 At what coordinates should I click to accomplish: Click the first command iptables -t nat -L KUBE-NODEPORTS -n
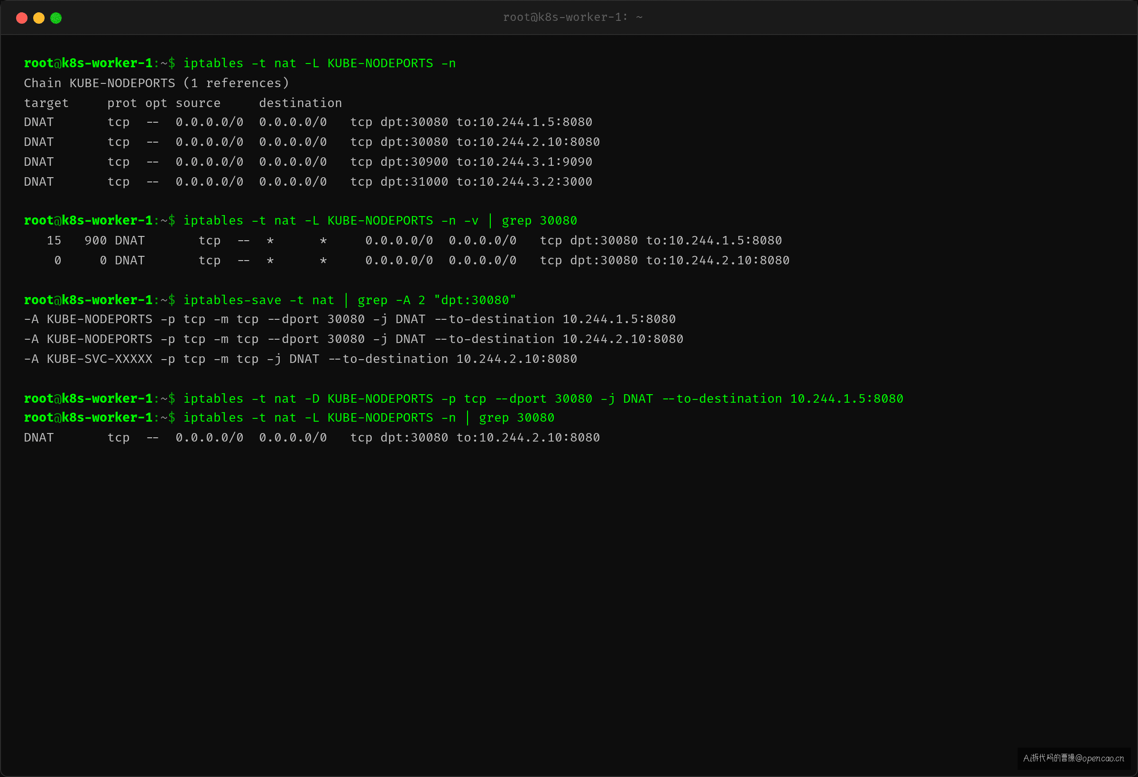319,63
